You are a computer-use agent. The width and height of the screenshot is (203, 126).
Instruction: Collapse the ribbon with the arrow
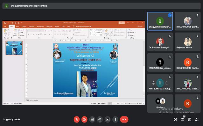coord(143,38)
